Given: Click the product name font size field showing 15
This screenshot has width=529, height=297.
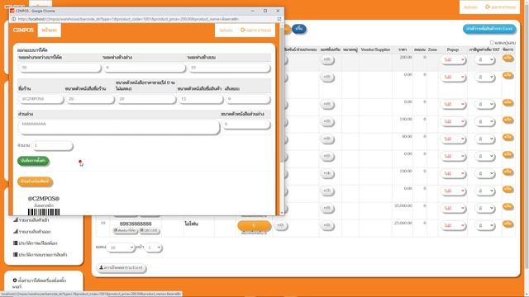Looking at the screenshot, I should pyautogui.click(x=200, y=99).
